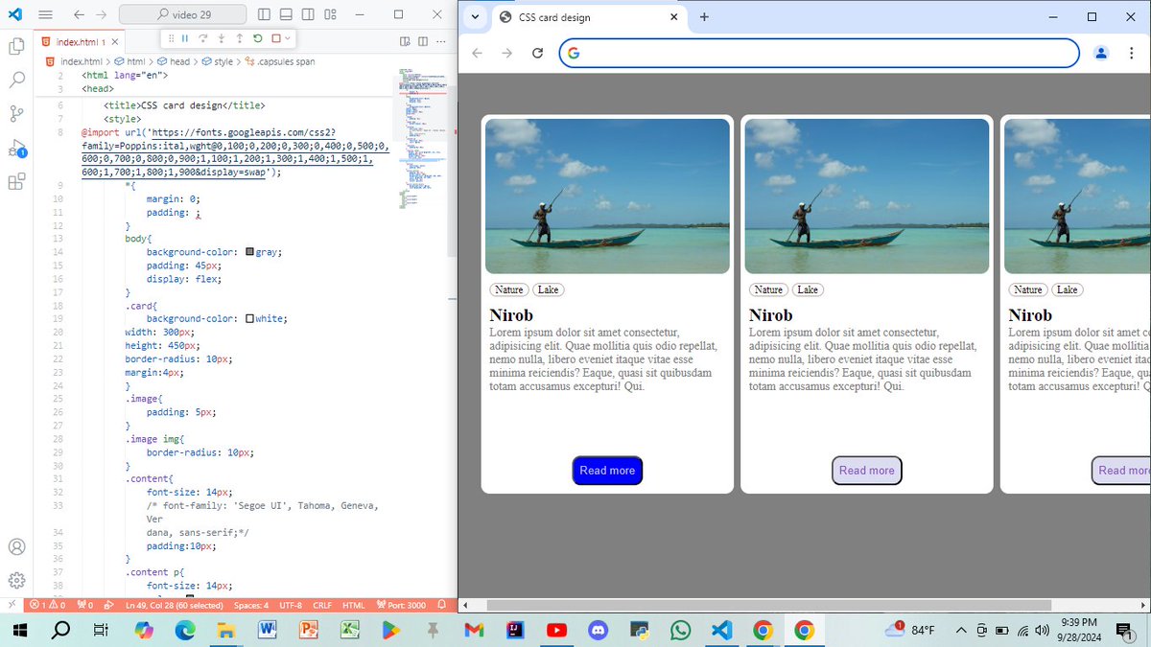
Task: Click the Chrome horizontal scrollbar
Action: [769, 606]
